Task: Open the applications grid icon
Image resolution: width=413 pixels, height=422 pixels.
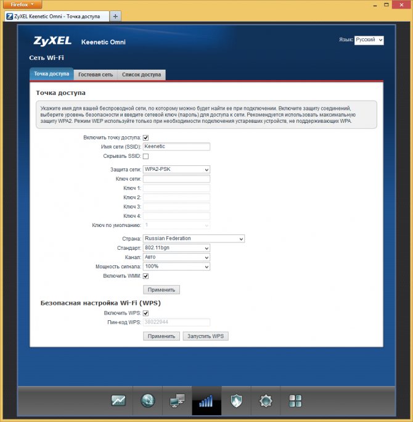Action: click(295, 401)
